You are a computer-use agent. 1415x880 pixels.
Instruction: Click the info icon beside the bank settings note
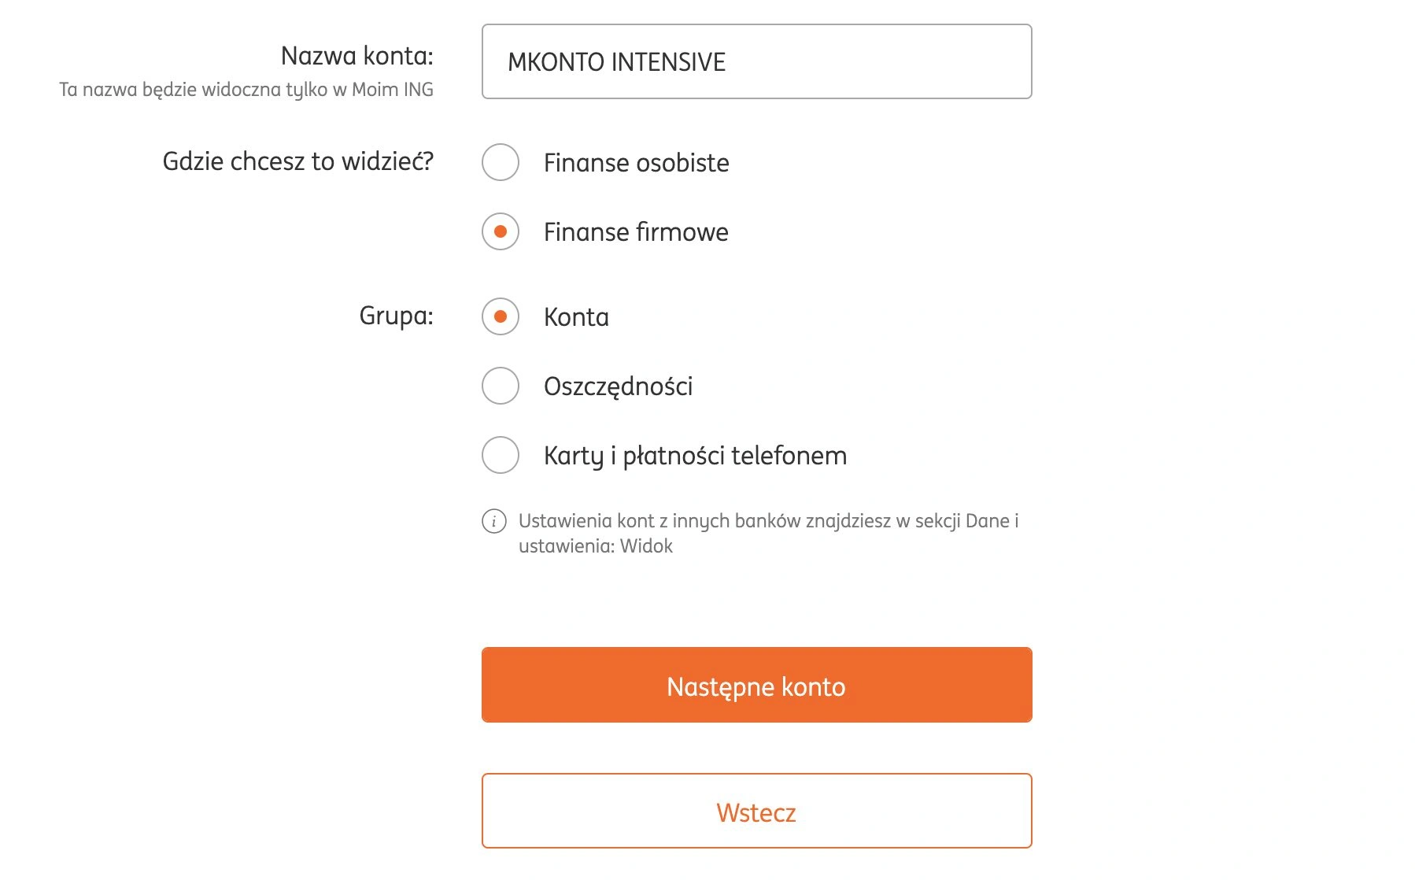[493, 521]
